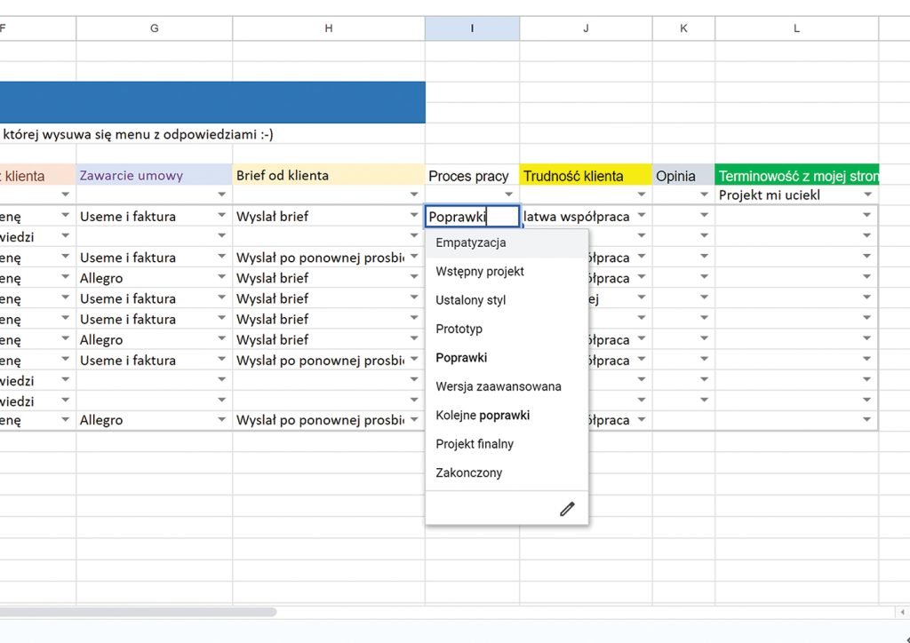This screenshot has width=910, height=643.
Task: Select the 'Zawarcie umowy' header cell
Action: (x=154, y=176)
